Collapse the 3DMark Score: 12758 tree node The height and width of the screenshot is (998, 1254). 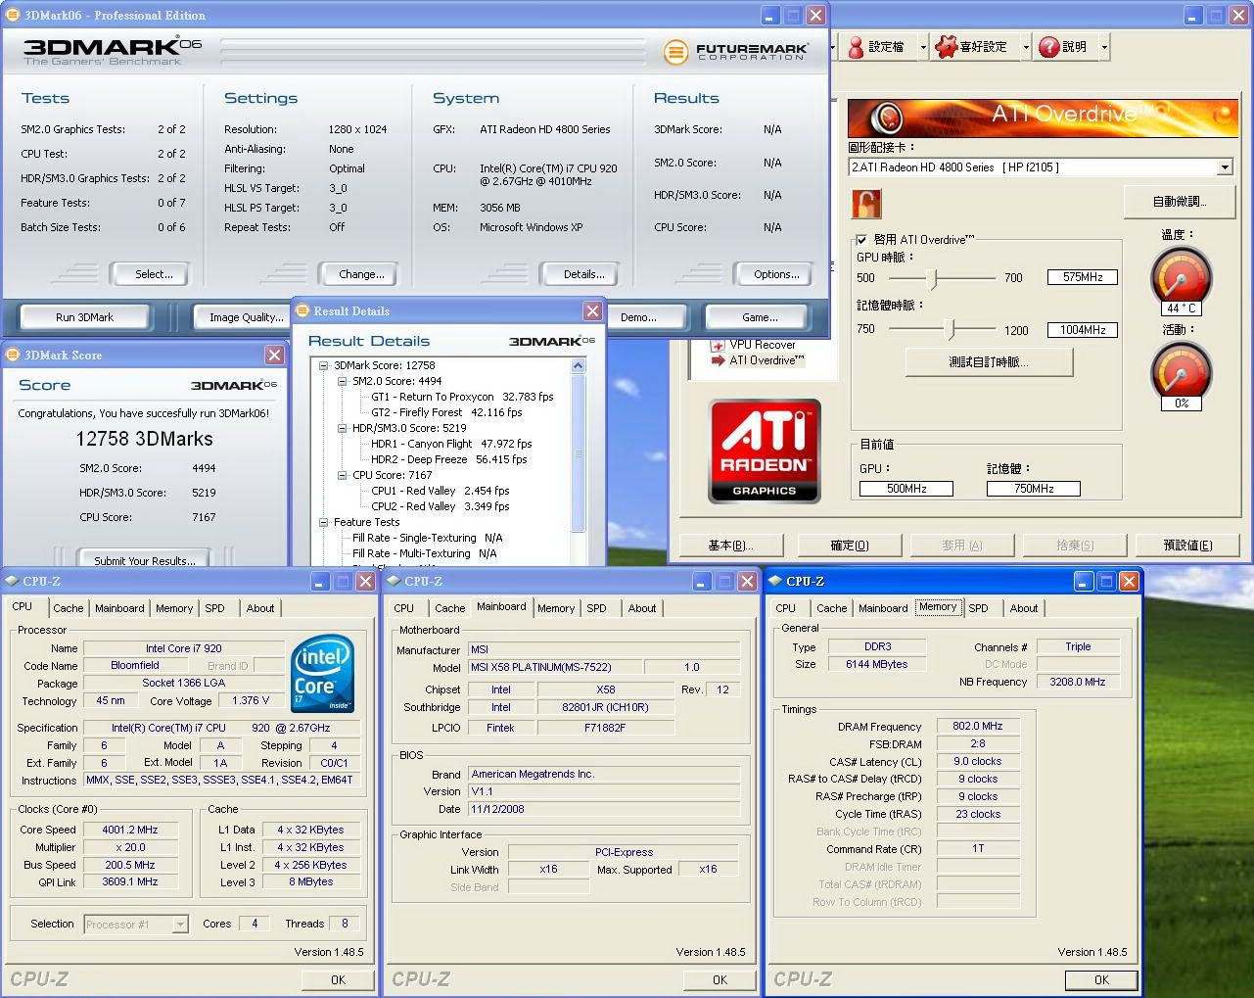click(x=324, y=365)
